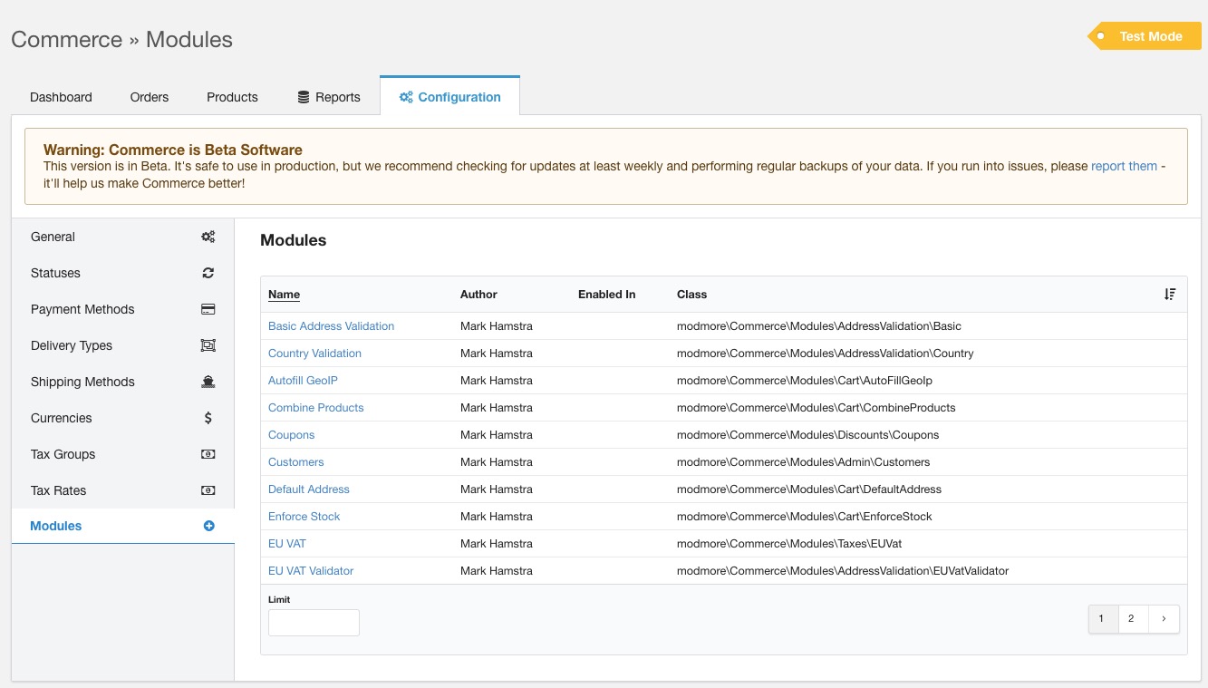Screen dimensions: 1208x688
Task: Go to Payment Methods section
Action: (x=122, y=309)
